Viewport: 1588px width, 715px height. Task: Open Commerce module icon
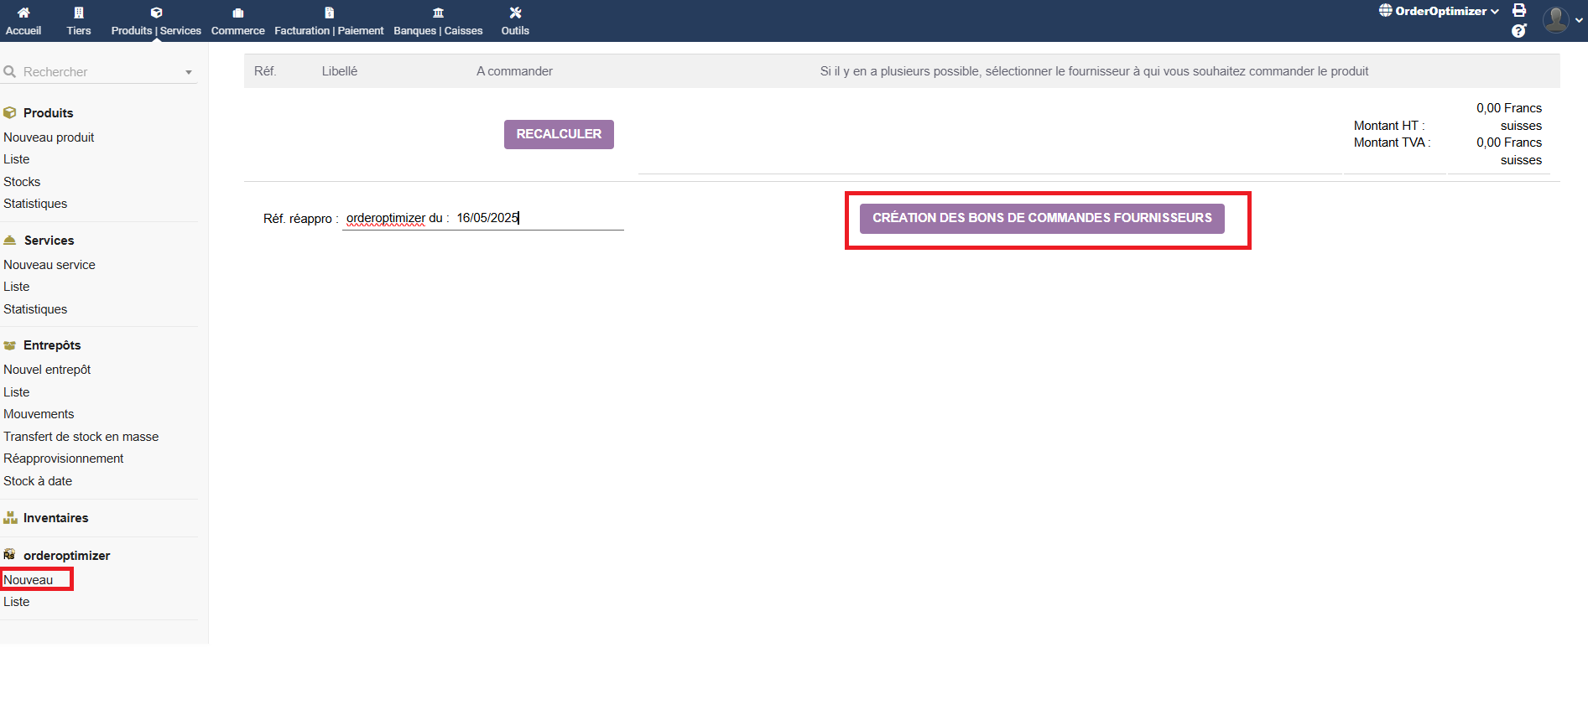pos(238,13)
